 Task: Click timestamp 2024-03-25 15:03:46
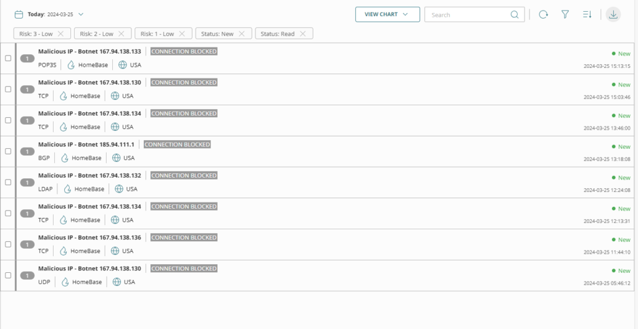(607, 97)
